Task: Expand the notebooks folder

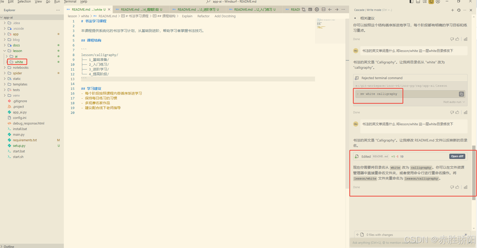Action: (5, 67)
